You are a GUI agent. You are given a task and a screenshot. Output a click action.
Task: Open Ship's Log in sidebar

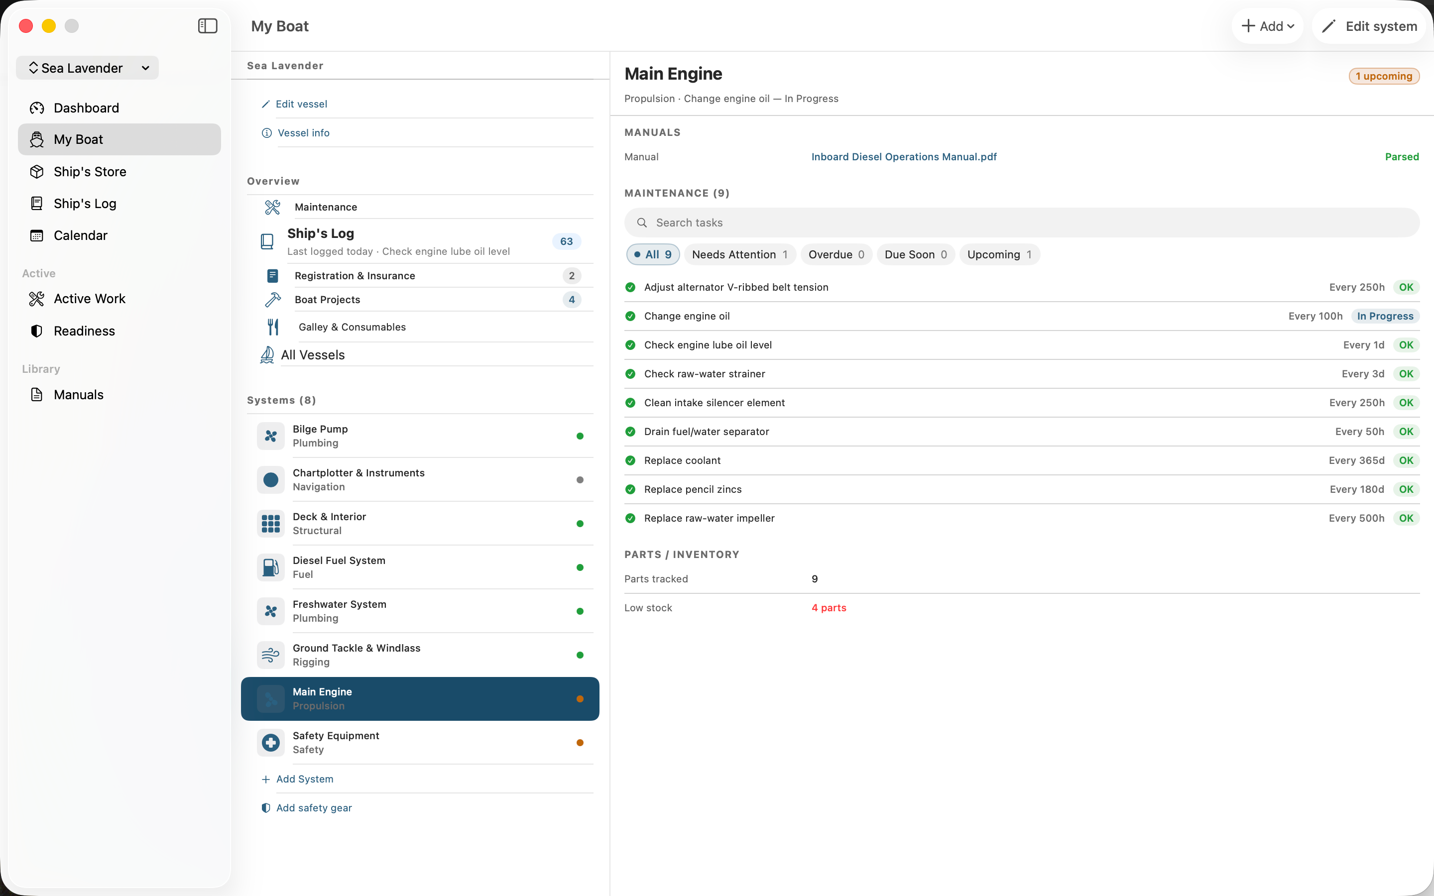point(119,203)
